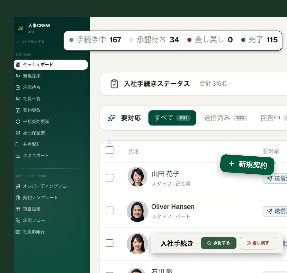This screenshot has height=273, width=287.
Task: Click the 人事CREW logo icon
Action: coord(21,28)
